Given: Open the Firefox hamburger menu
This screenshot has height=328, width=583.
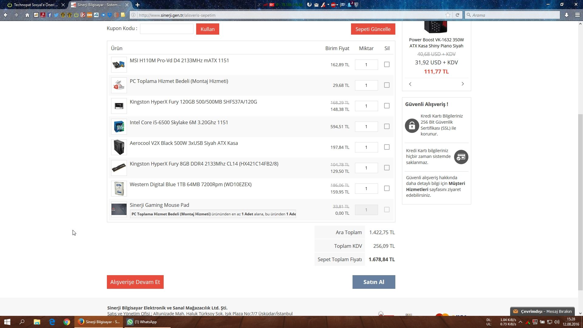Looking at the screenshot, I should click(x=578, y=15).
